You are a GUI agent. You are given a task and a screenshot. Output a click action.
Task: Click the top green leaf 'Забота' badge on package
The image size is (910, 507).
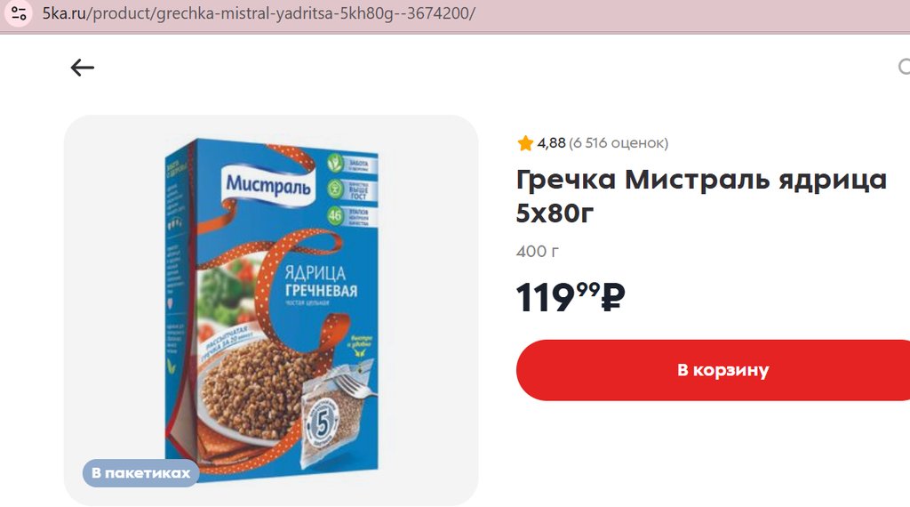[351, 163]
